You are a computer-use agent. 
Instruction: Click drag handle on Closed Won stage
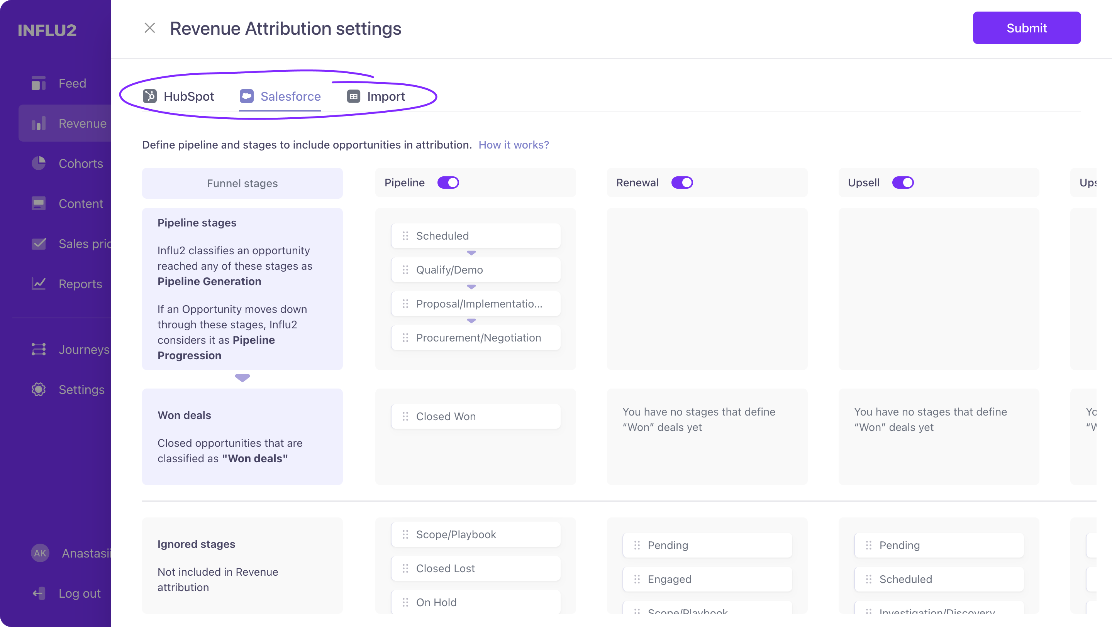pyautogui.click(x=405, y=416)
